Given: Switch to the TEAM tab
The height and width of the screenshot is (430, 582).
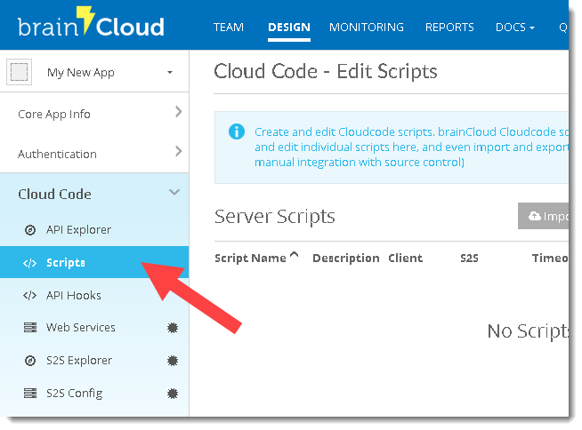Looking at the screenshot, I should click(x=229, y=28).
